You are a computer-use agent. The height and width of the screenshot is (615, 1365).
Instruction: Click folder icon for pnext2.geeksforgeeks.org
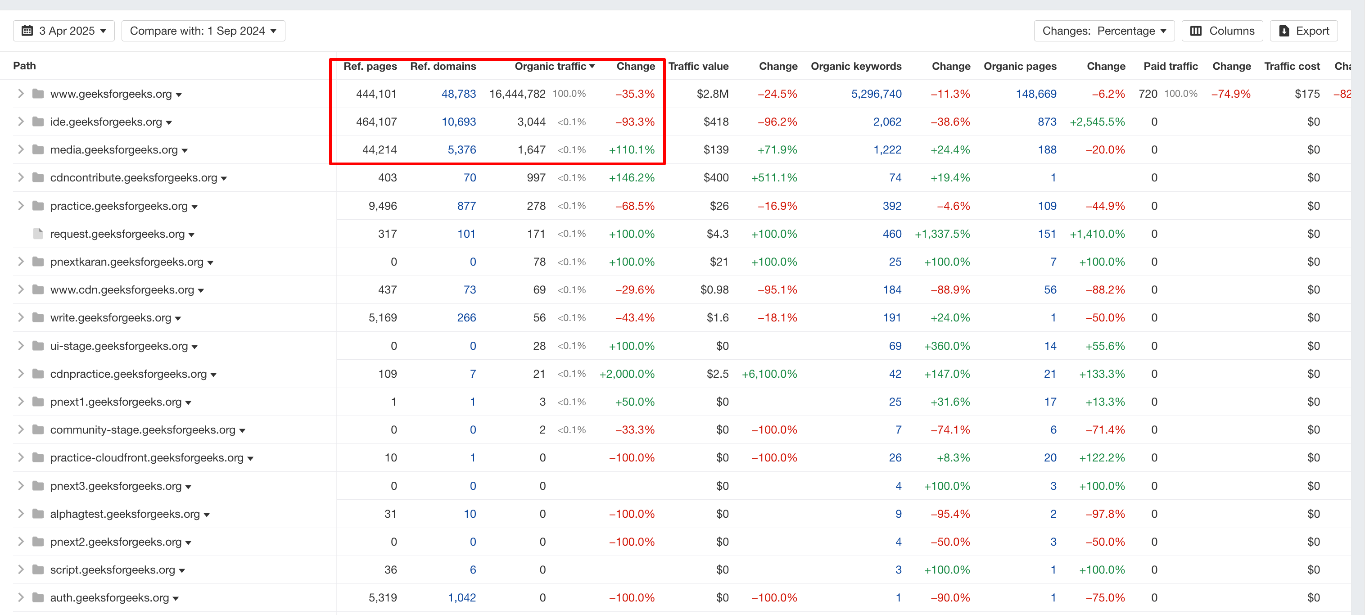(38, 541)
